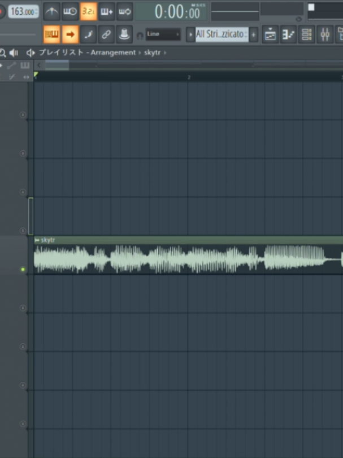Click the left scroll arrow of the playlist scrollbar
The height and width of the screenshot is (458, 343).
(39, 66)
